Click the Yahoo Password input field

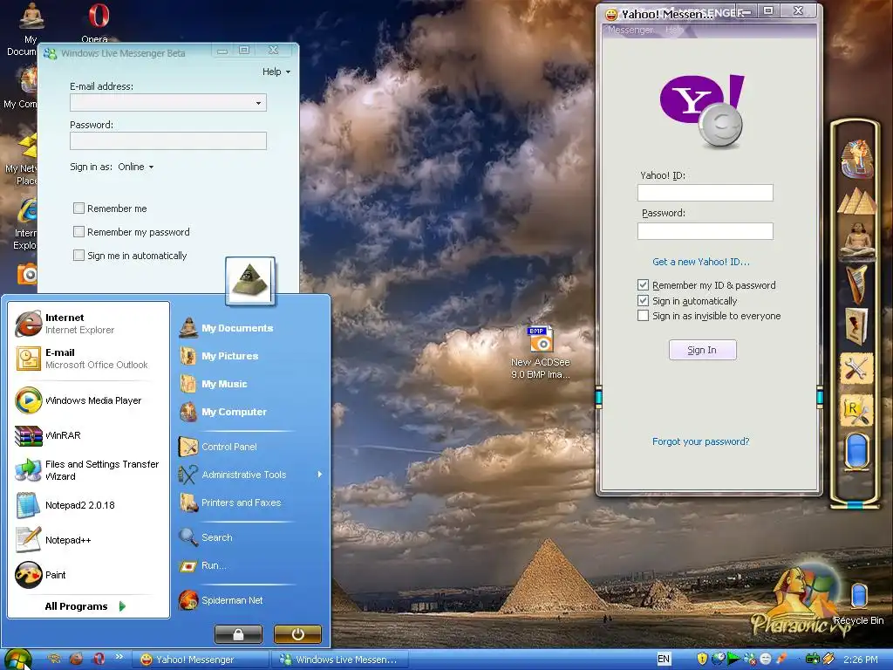(705, 230)
